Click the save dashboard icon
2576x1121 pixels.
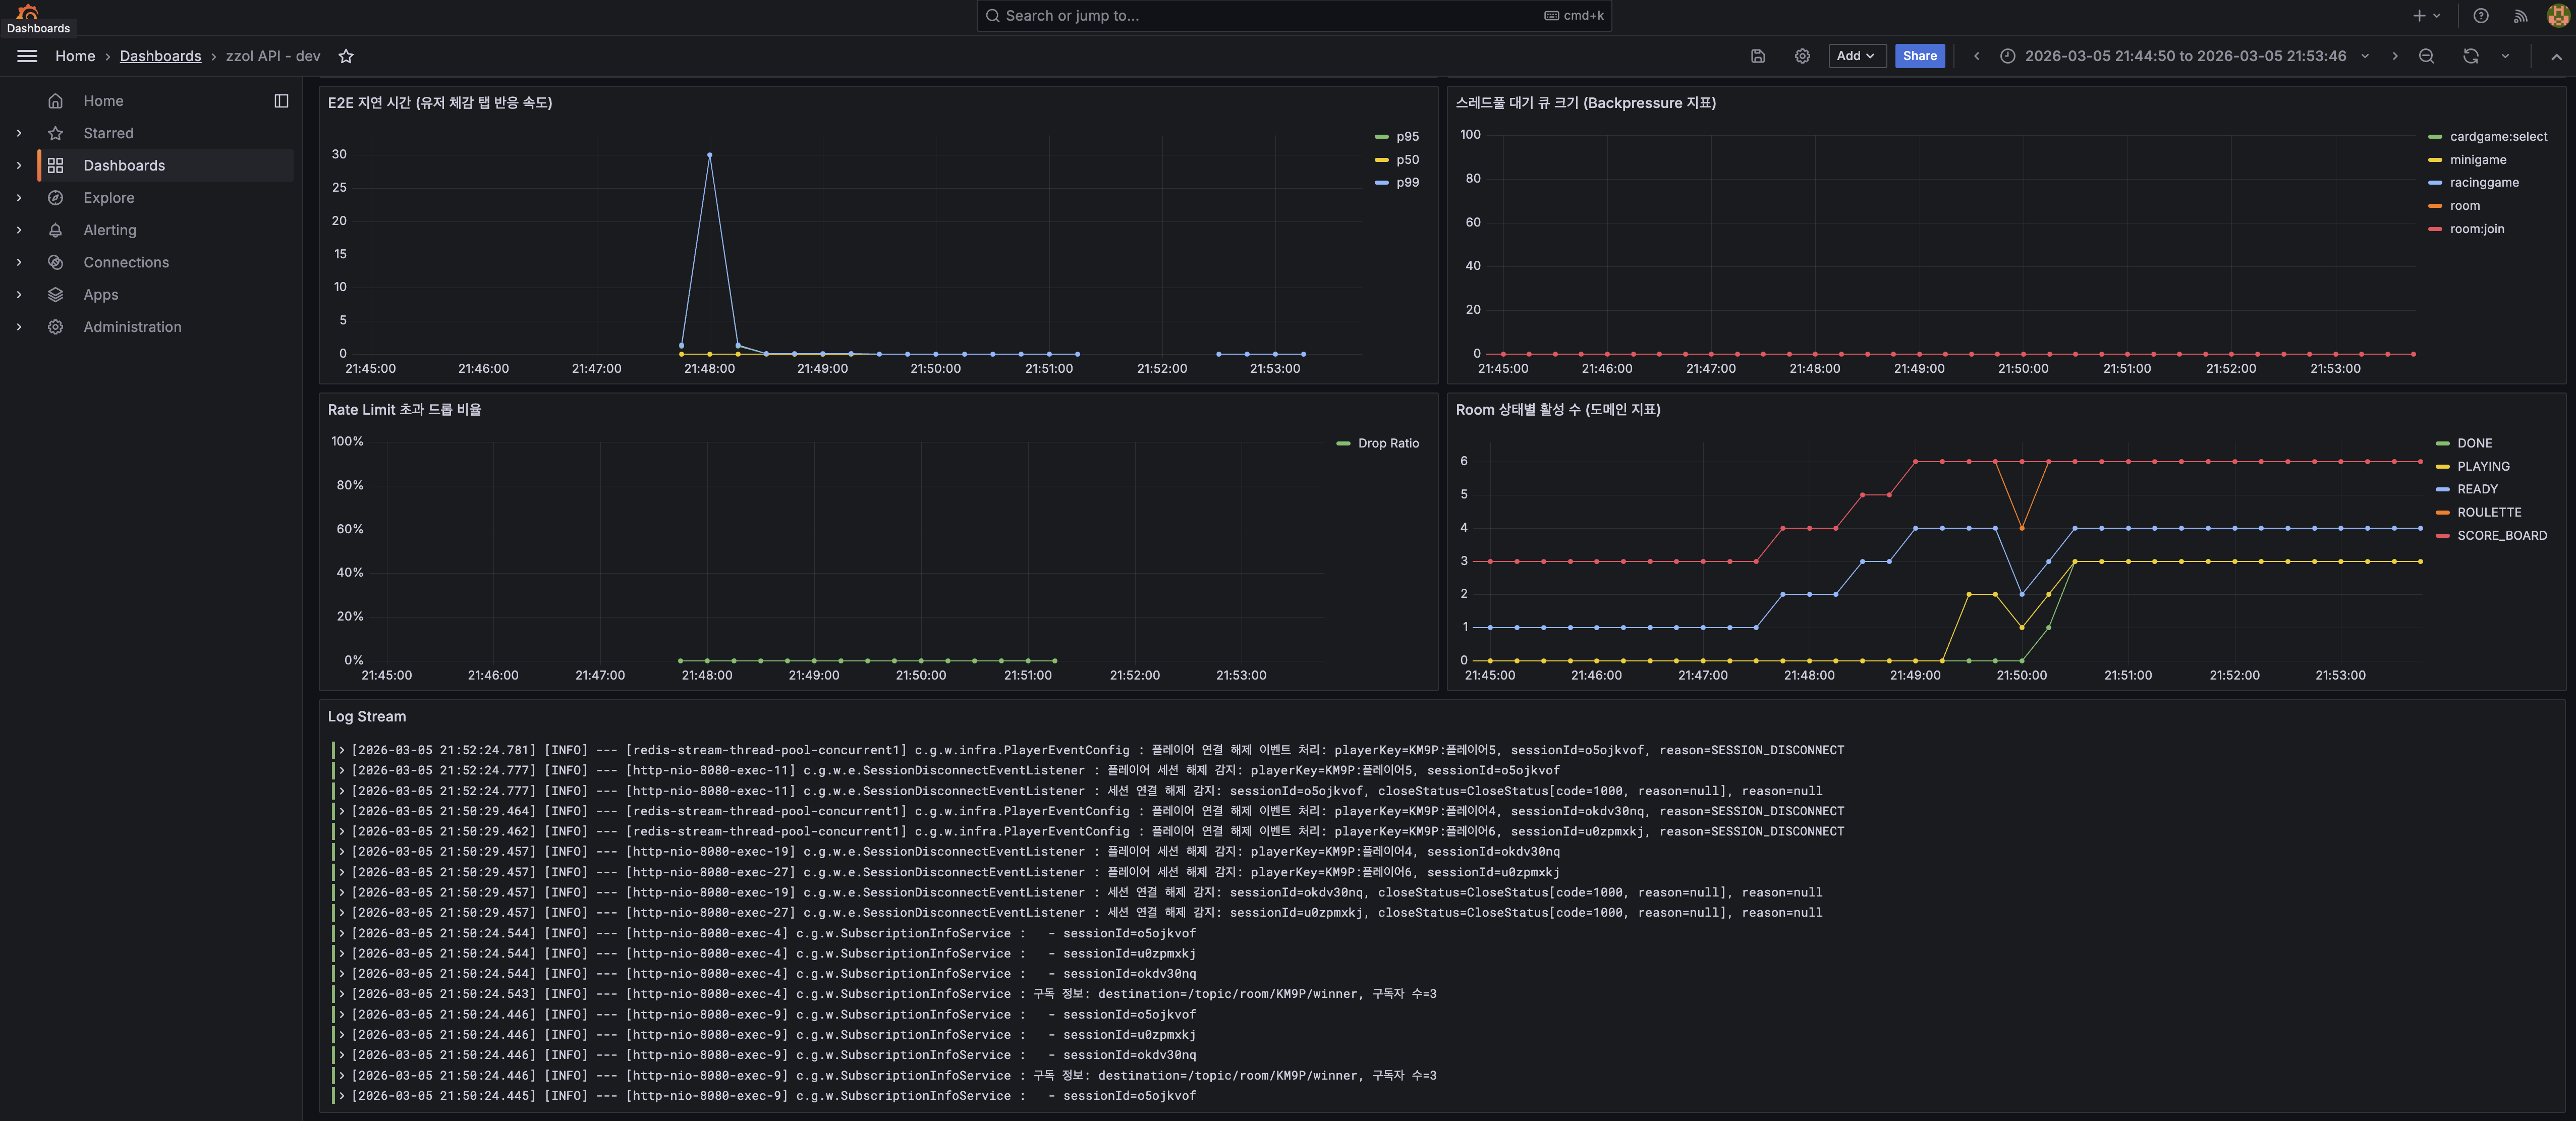(1757, 56)
